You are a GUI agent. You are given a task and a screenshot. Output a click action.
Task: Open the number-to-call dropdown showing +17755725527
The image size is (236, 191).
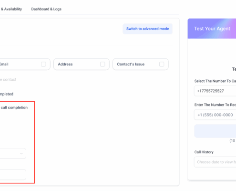coord(215,91)
